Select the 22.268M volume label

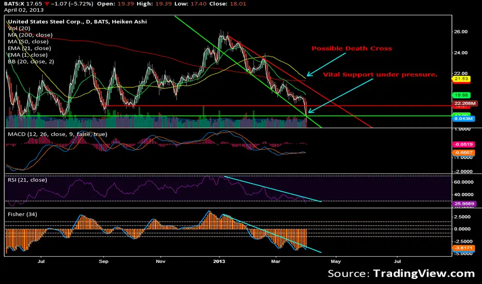click(465, 103)
